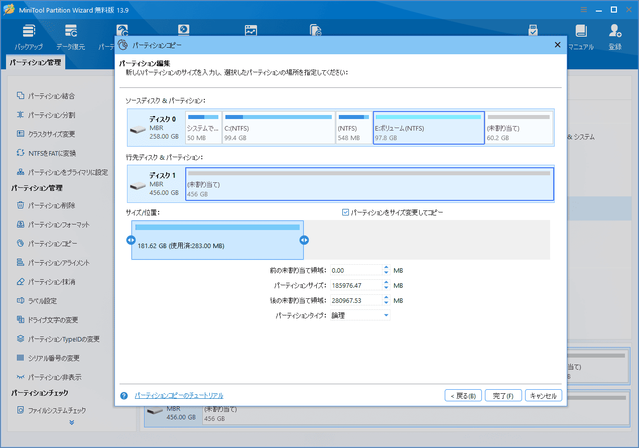The height and width of the screenshot is (448, 639).
Task: Click the 181.62 GB partition size block
Action: click(217, 240)
